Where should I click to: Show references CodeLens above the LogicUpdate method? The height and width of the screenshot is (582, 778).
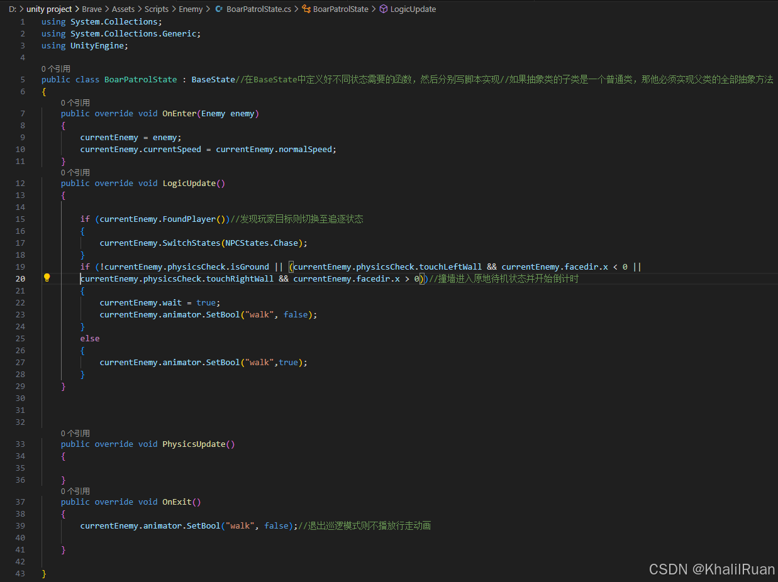(x=75, y=172)
